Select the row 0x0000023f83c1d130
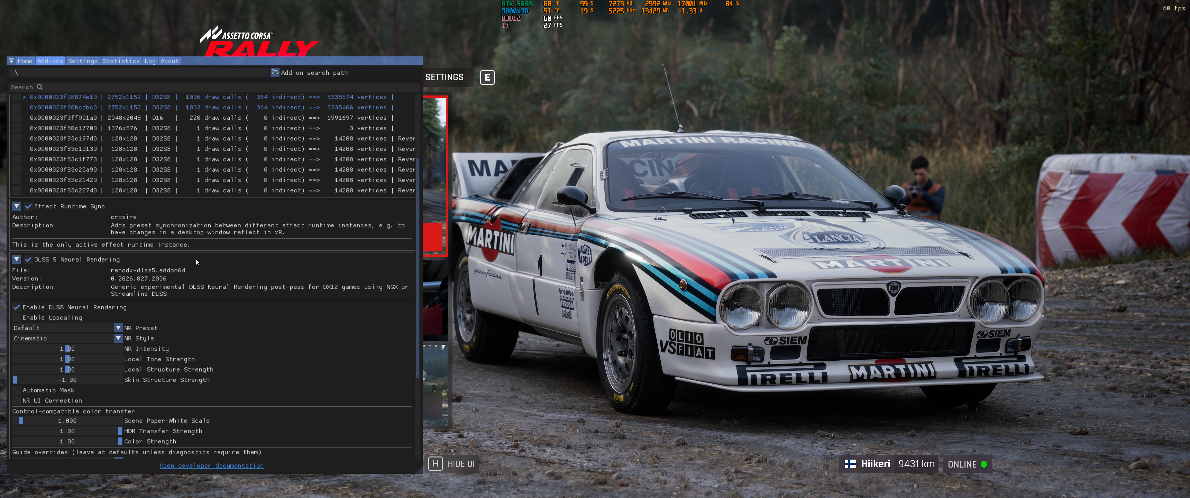This screenshot has height=498, width=1190. (222, 149)
